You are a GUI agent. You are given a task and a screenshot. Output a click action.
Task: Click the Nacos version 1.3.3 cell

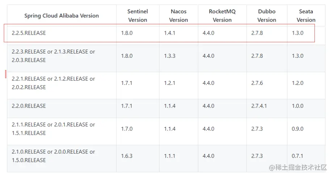coord(169,56)
